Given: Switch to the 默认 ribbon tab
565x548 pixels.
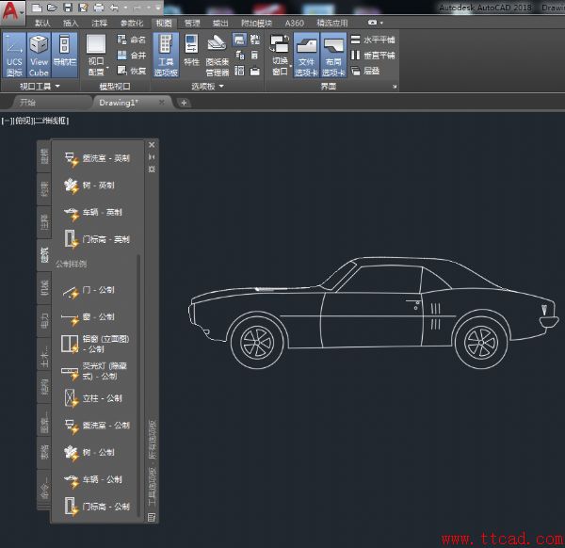Looking at the screenshot, I should pos(42,23).
